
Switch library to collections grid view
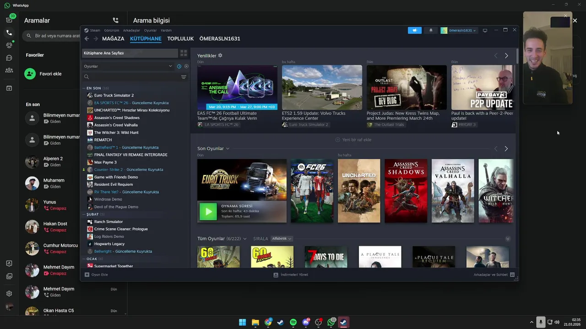pyautogui.click(x=184, y=53)
